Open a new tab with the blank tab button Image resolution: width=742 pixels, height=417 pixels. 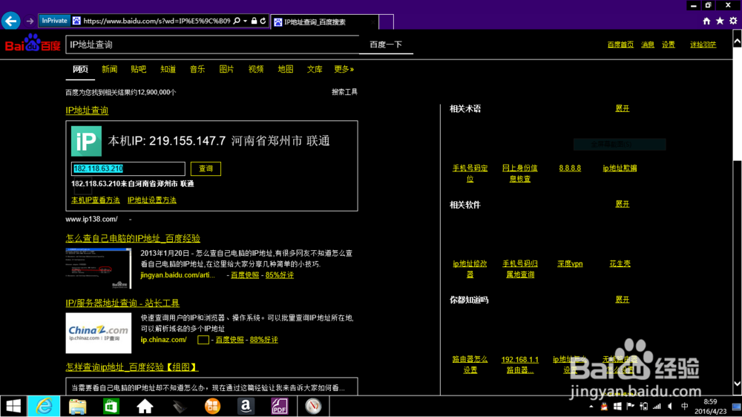point(386,22)
